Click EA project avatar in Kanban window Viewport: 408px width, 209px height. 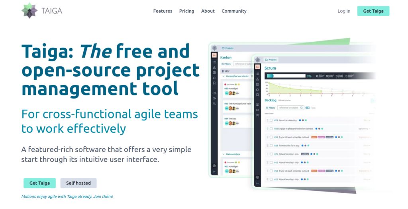tap(214, 55)
